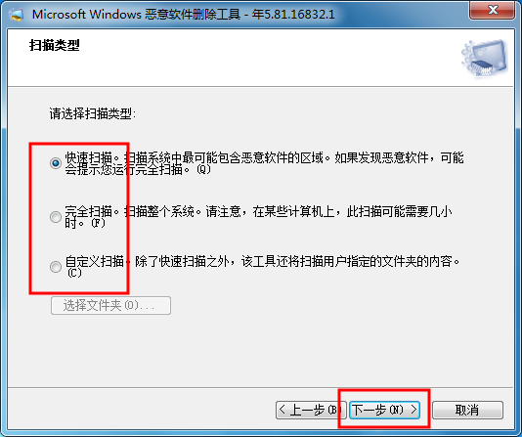522x437 pixels.
Task: Click the left chevron on 上一步 button
Action: [x=282, y=410]
